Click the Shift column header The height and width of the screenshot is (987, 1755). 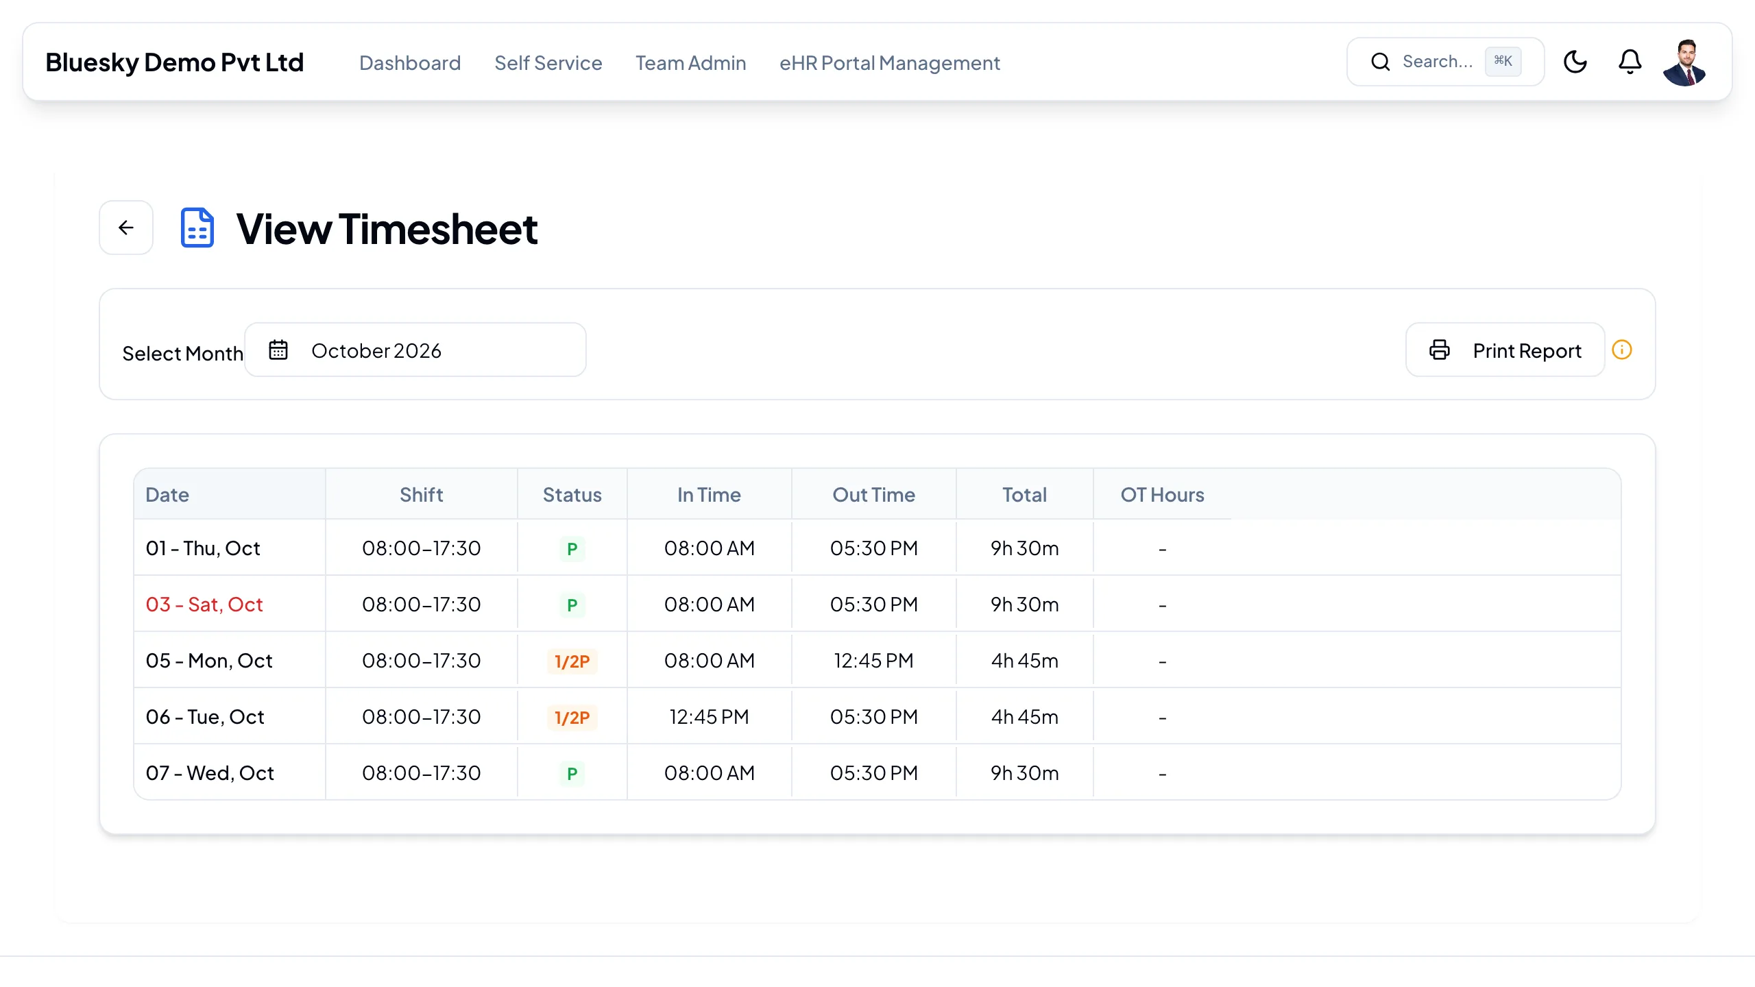[x=422, y=494]
